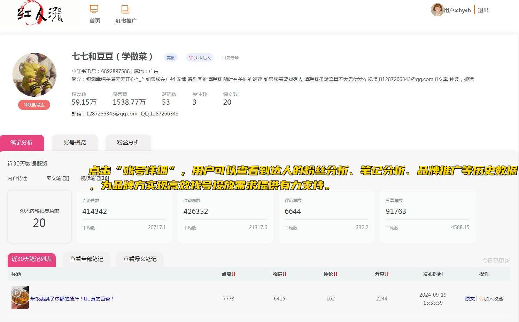Open the 原文 link for the note
519x322 pixels.
470,299
